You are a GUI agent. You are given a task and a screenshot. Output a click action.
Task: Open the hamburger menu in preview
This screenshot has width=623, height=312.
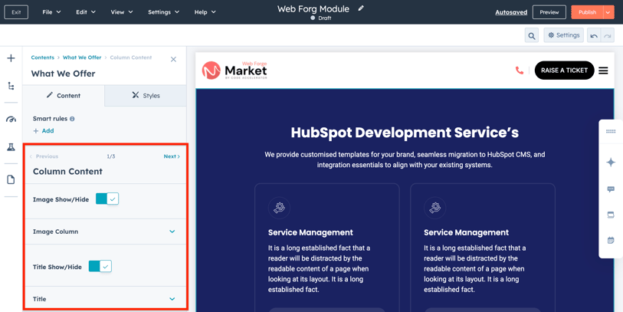[x=603, y=71]
